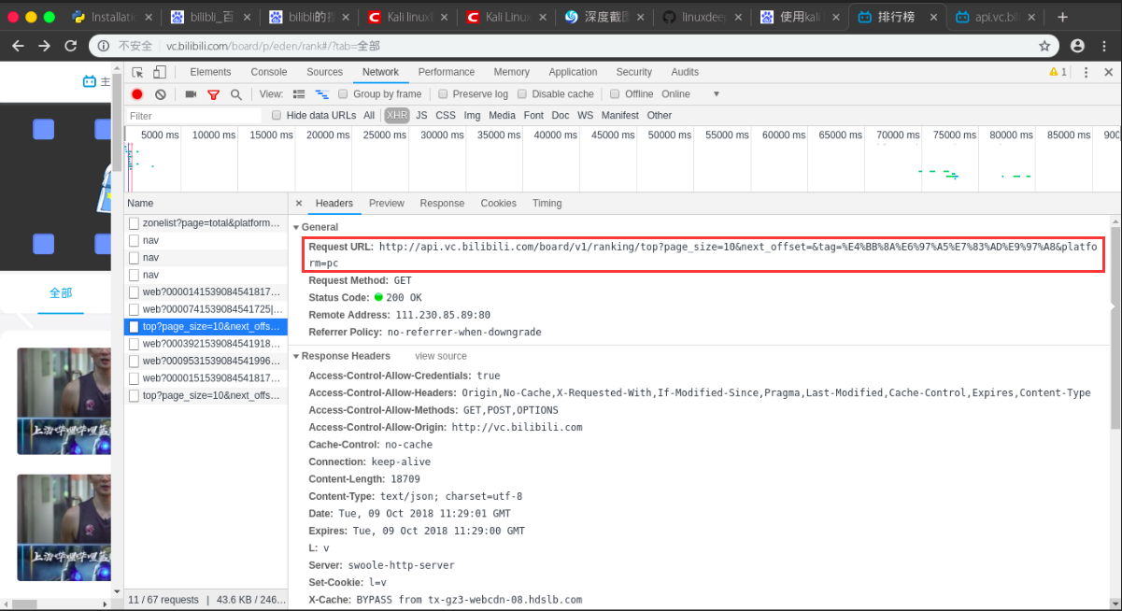Open the DevTools three-dot menu
This screenshot has width=1122, height=611.
(x=1086, y=72)
